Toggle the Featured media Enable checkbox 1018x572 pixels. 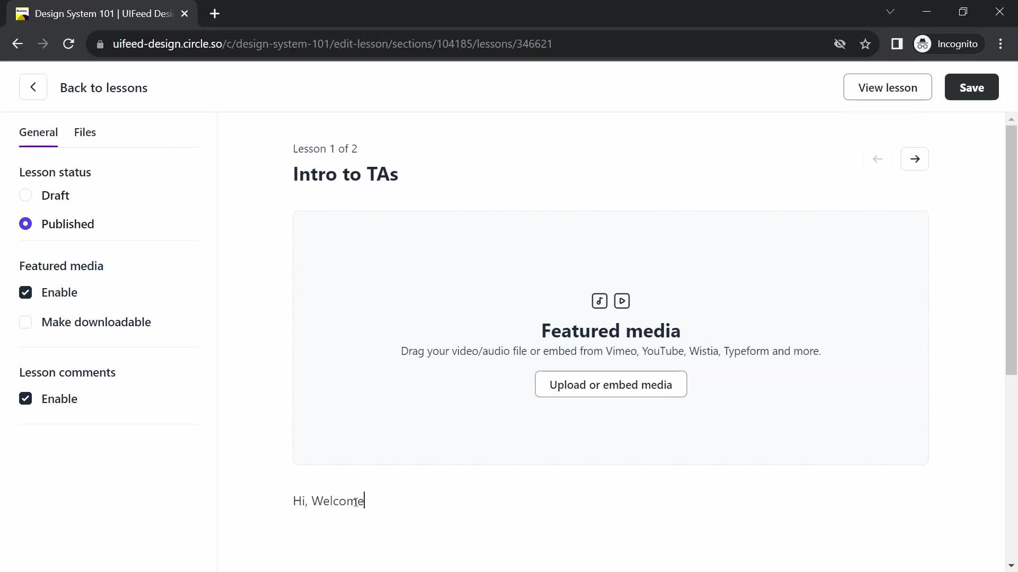tap(25, 292)
